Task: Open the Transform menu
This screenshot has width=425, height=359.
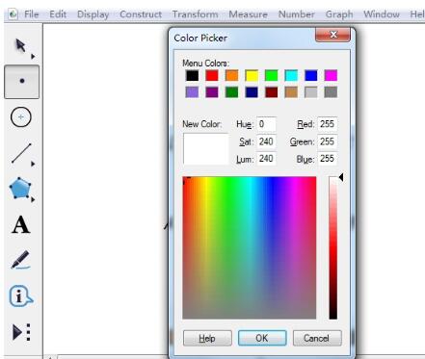Action: (x=196, y=14)
